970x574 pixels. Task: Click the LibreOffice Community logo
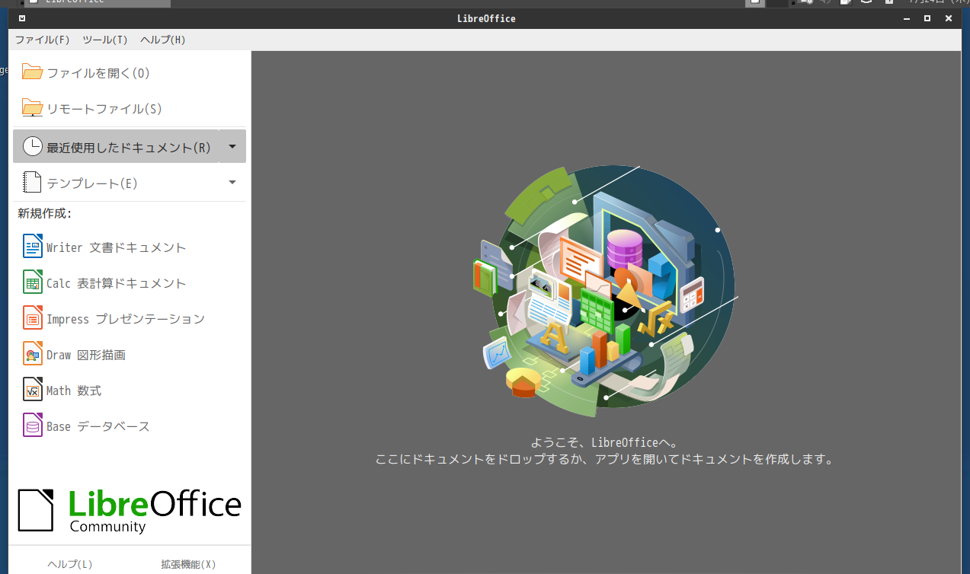point(130,509)
